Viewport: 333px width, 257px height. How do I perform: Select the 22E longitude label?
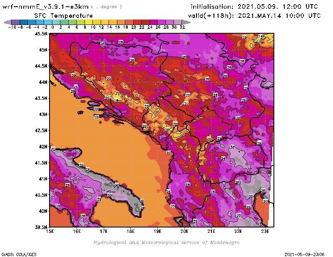pyautogui.click(x=238, y=231)
